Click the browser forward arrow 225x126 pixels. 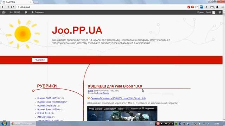point(8,7)
